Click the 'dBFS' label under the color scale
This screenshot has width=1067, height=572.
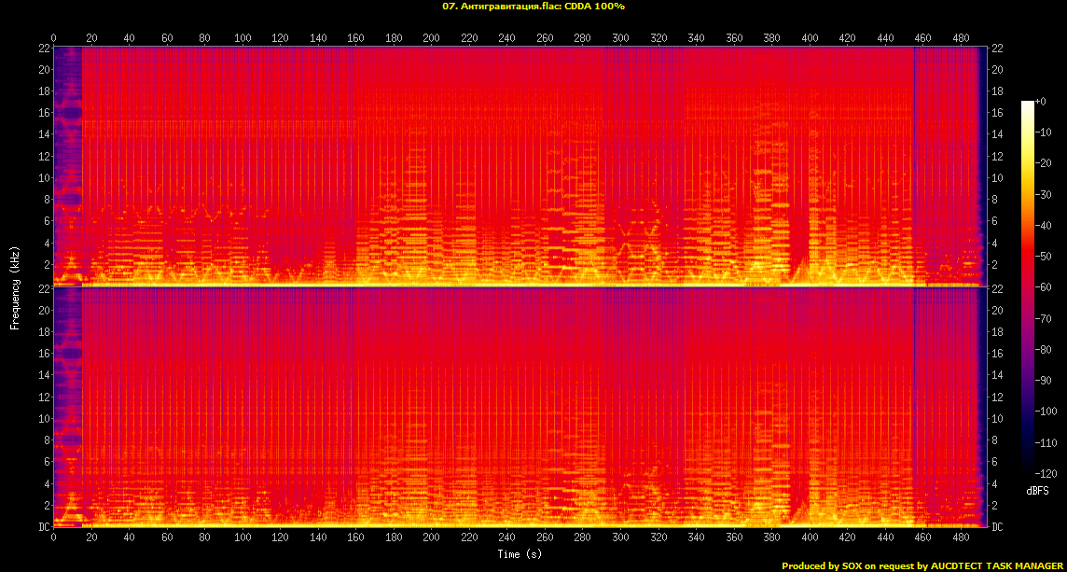tap(1037, 490)
